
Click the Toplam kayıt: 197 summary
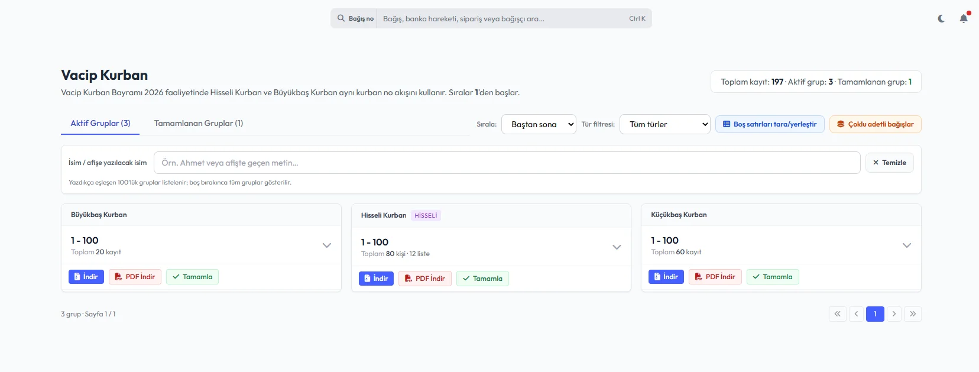point(752,82)
